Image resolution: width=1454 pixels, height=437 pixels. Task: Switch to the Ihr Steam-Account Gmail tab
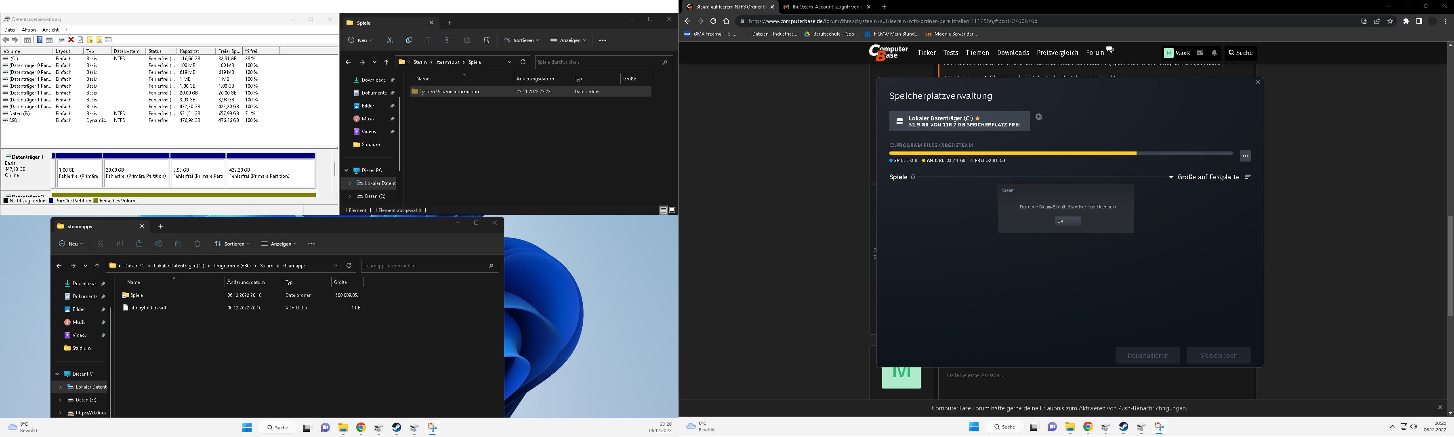824,7
